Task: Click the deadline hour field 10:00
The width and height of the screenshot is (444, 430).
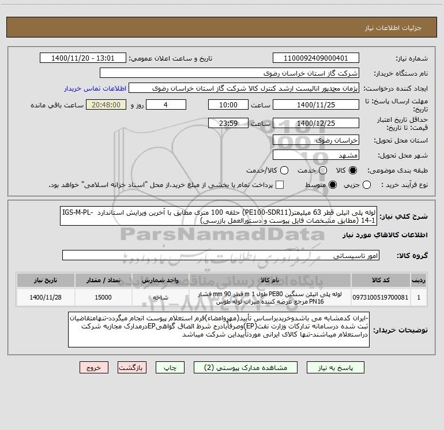Action: tap(228, 104)
